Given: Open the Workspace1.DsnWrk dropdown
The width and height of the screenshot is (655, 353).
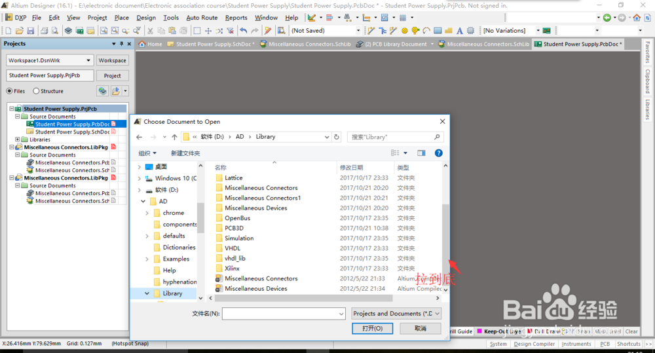Looking at the screenshot, I should pos(88,60).
